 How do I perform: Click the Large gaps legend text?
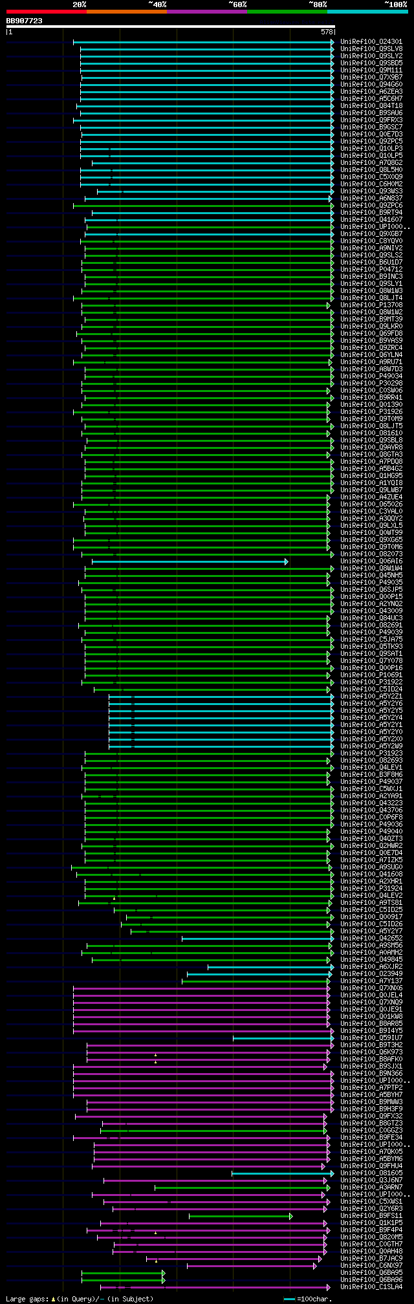[x=80, y=1299]
